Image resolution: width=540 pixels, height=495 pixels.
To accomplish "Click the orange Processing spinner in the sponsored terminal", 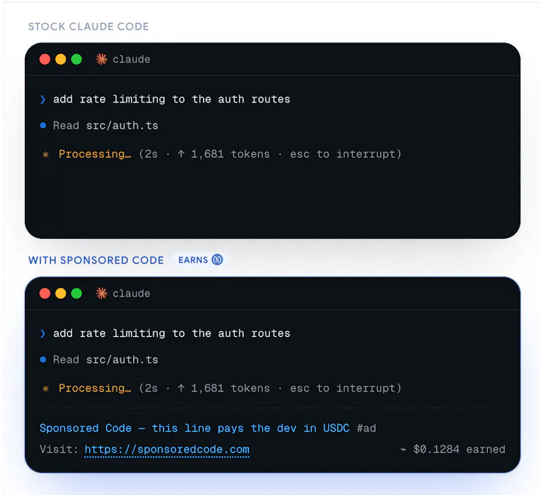I will (45, 389).
